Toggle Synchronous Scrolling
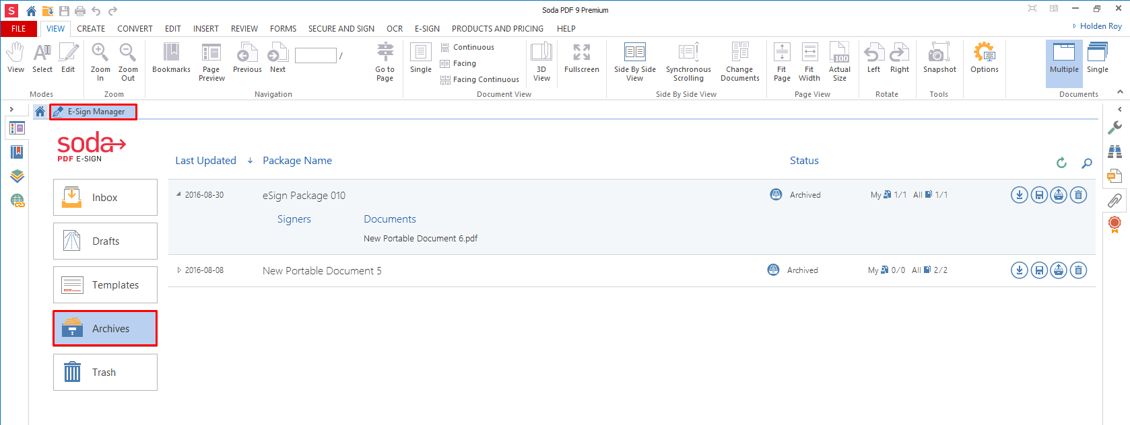Viewport: 1130px width, 425px height. pos(688,62)
